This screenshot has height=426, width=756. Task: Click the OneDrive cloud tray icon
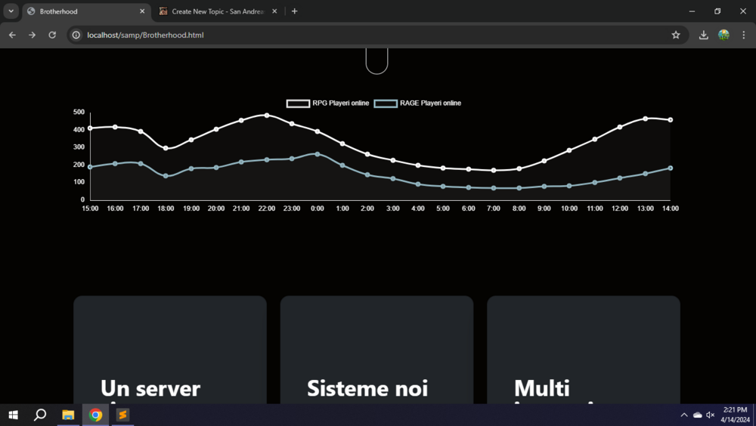pos(697,415)
